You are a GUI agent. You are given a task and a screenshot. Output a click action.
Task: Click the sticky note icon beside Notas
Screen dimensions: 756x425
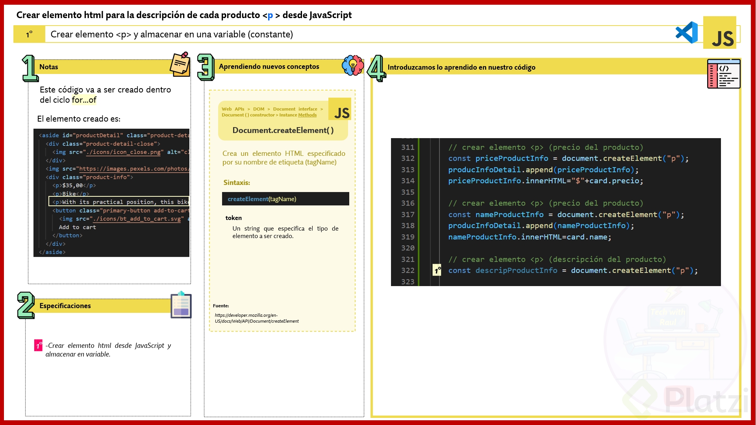click(180, 64)
